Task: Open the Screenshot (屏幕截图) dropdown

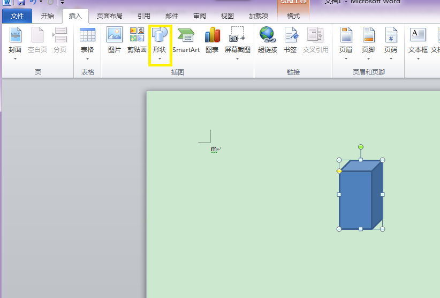Action: coord(237,44)
